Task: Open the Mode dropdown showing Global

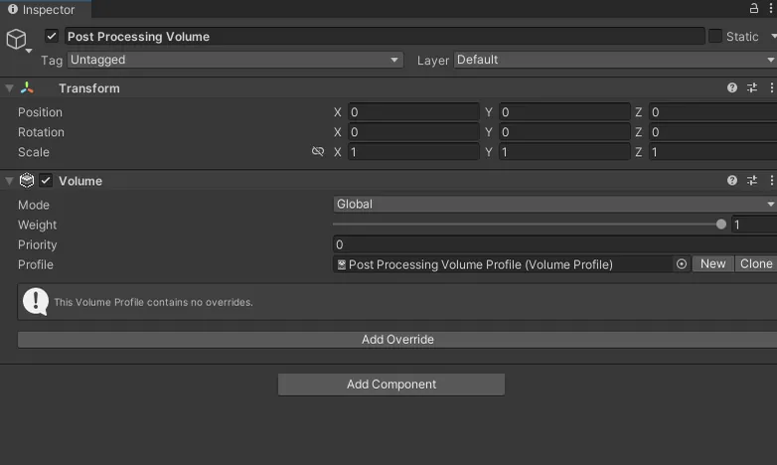Action: tap(555, 204)
